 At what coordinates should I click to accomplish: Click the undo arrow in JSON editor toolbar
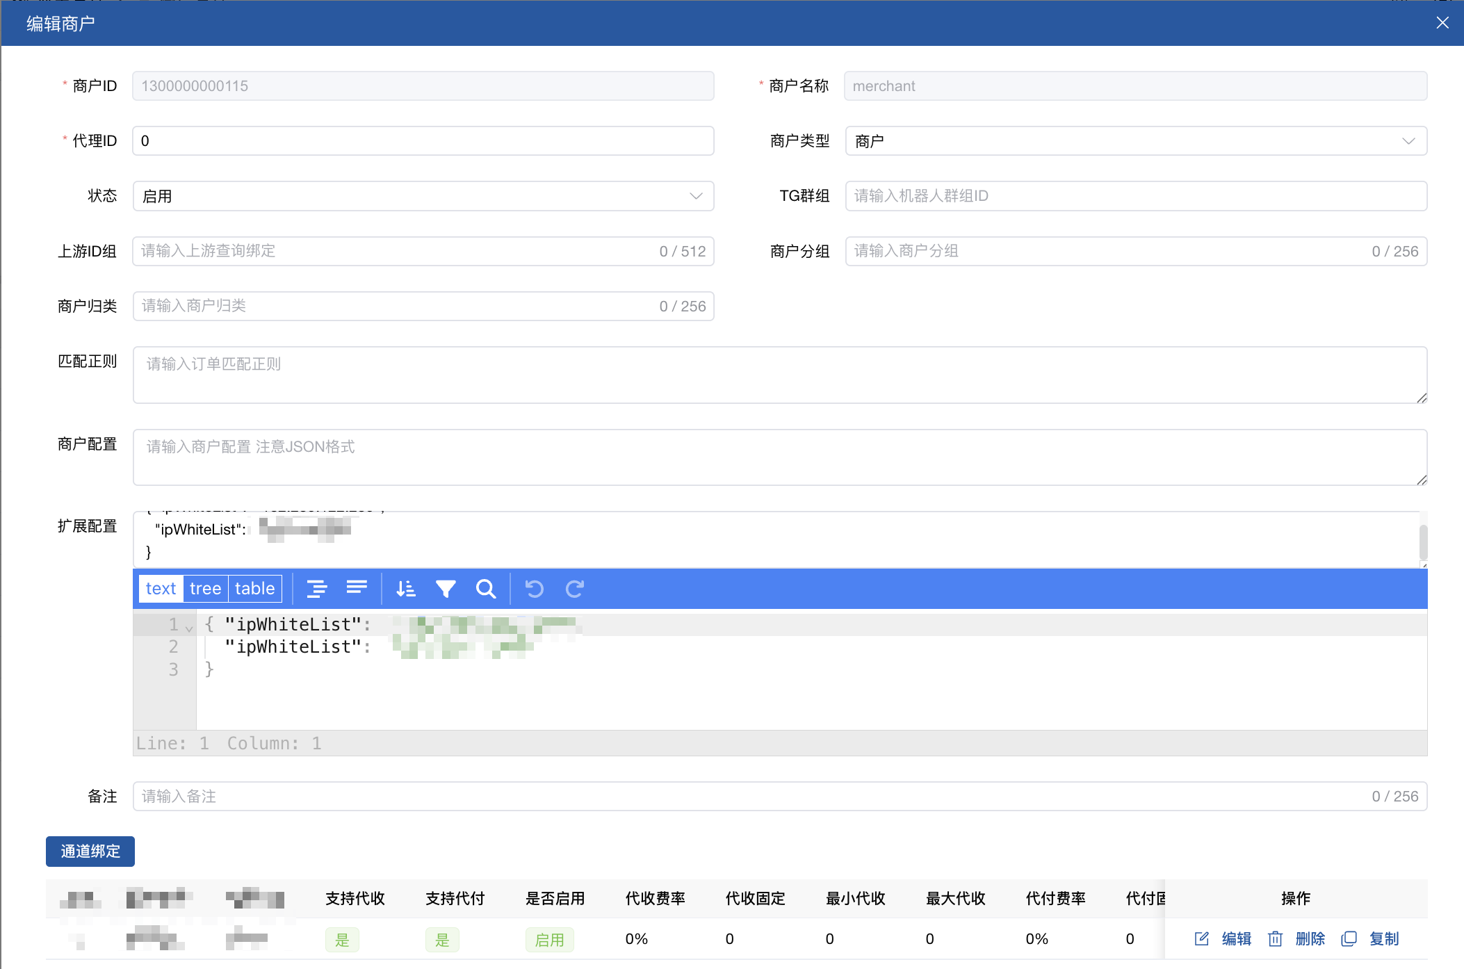click(534, 589)
